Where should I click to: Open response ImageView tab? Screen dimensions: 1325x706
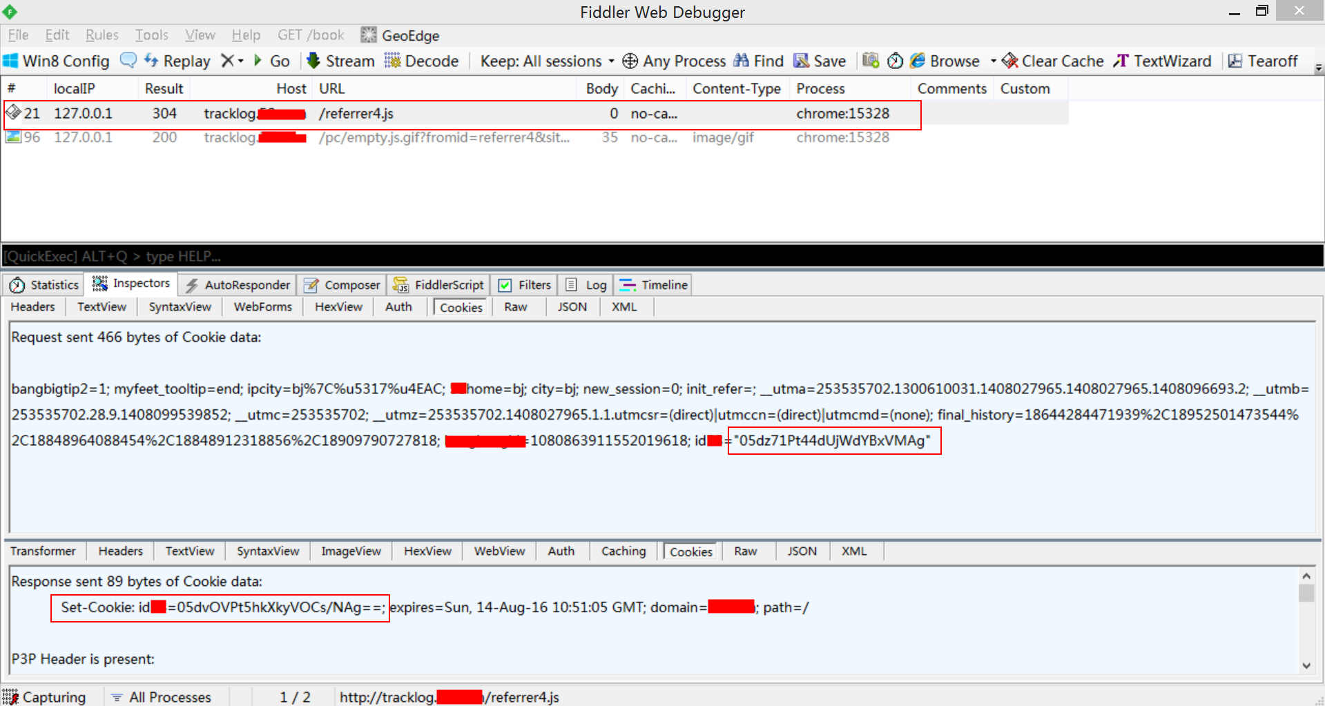point(351,551)
